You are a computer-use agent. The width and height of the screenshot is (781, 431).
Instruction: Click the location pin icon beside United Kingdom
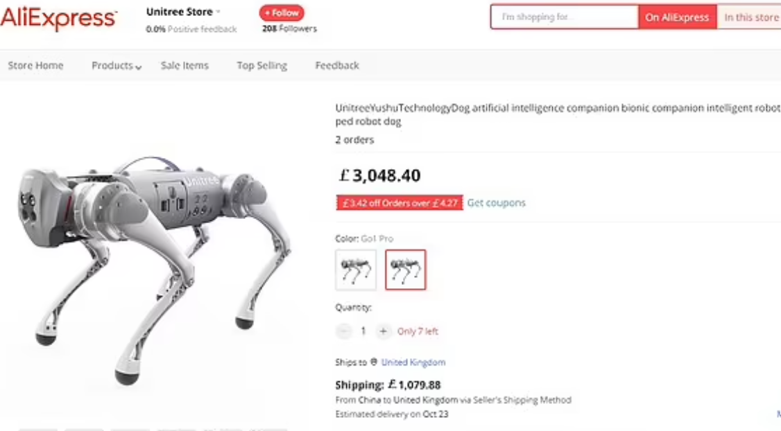(374, 362)
